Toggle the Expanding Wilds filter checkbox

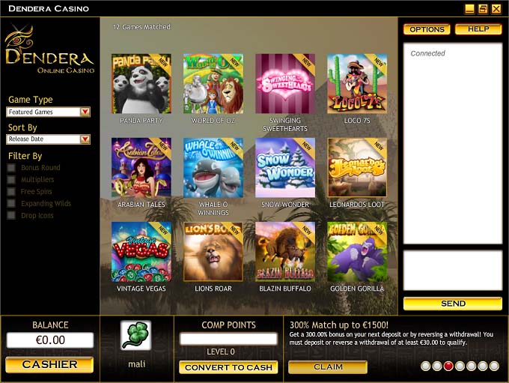pos(11,204)
